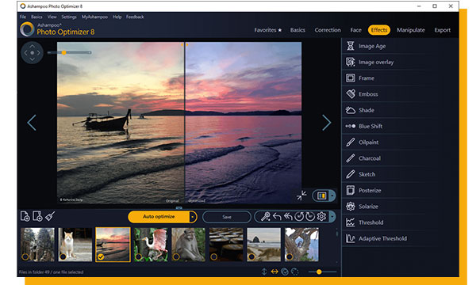Click the image zoom slider track
The width and height of the screenshot is (476, 285).
(70, 52)
